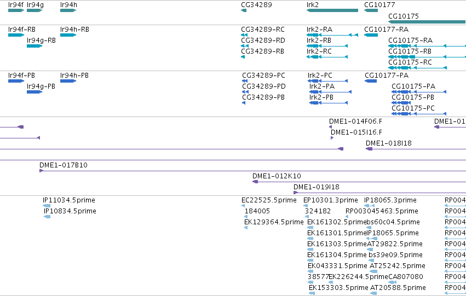
Task: Select the CG10177-PA protein
Action: [x=387, y=76]
